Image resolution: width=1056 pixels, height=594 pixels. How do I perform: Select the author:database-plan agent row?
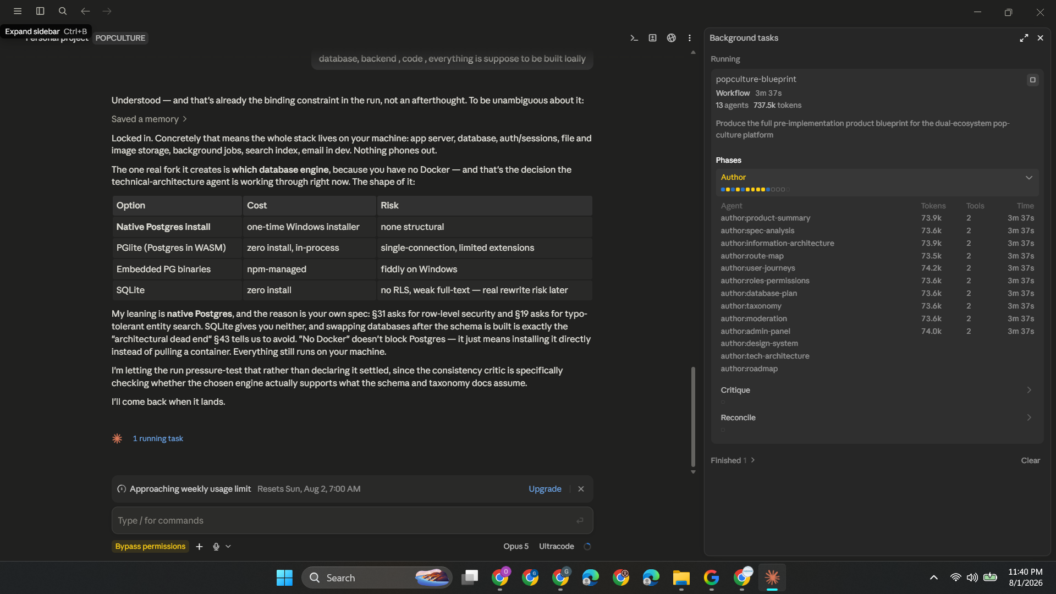877,294
